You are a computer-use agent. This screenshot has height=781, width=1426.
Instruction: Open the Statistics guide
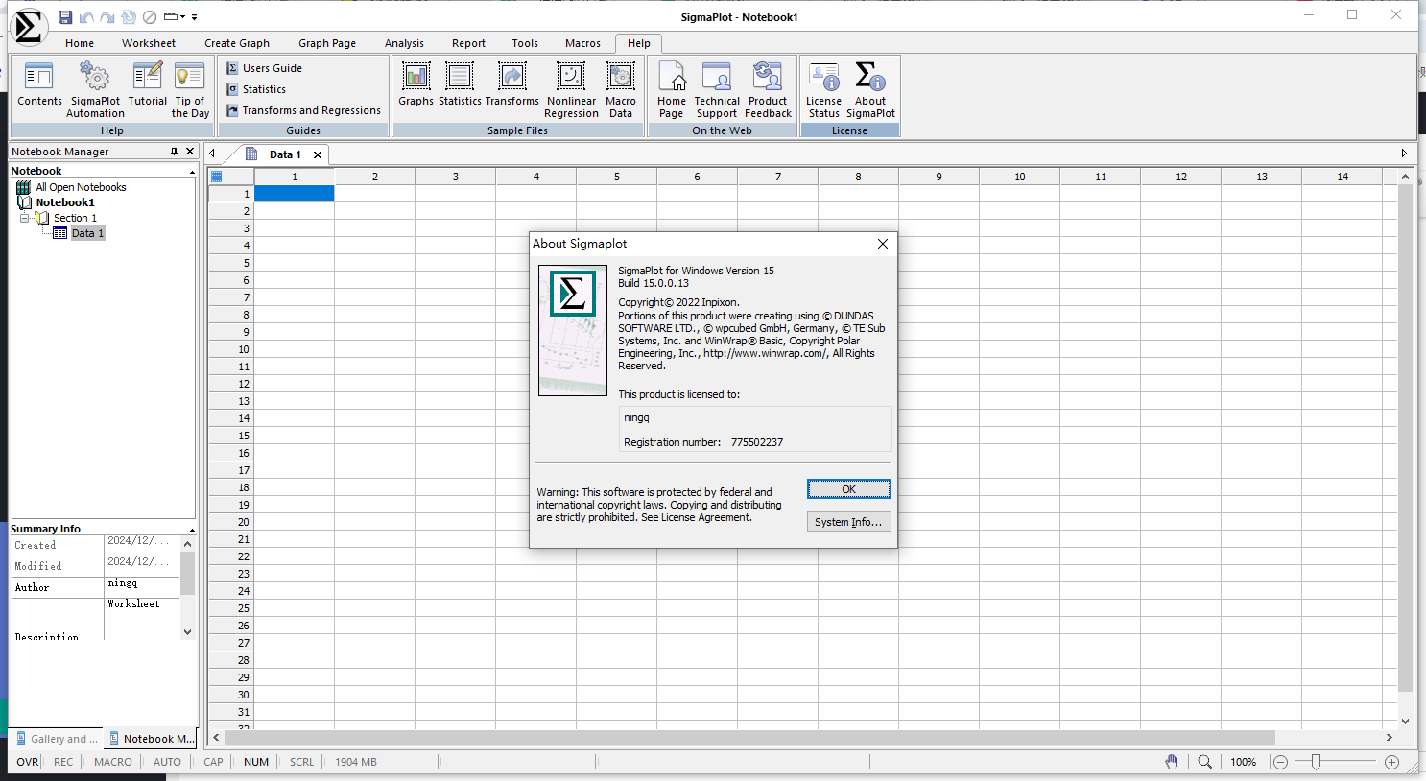click(x=256, y=89)
